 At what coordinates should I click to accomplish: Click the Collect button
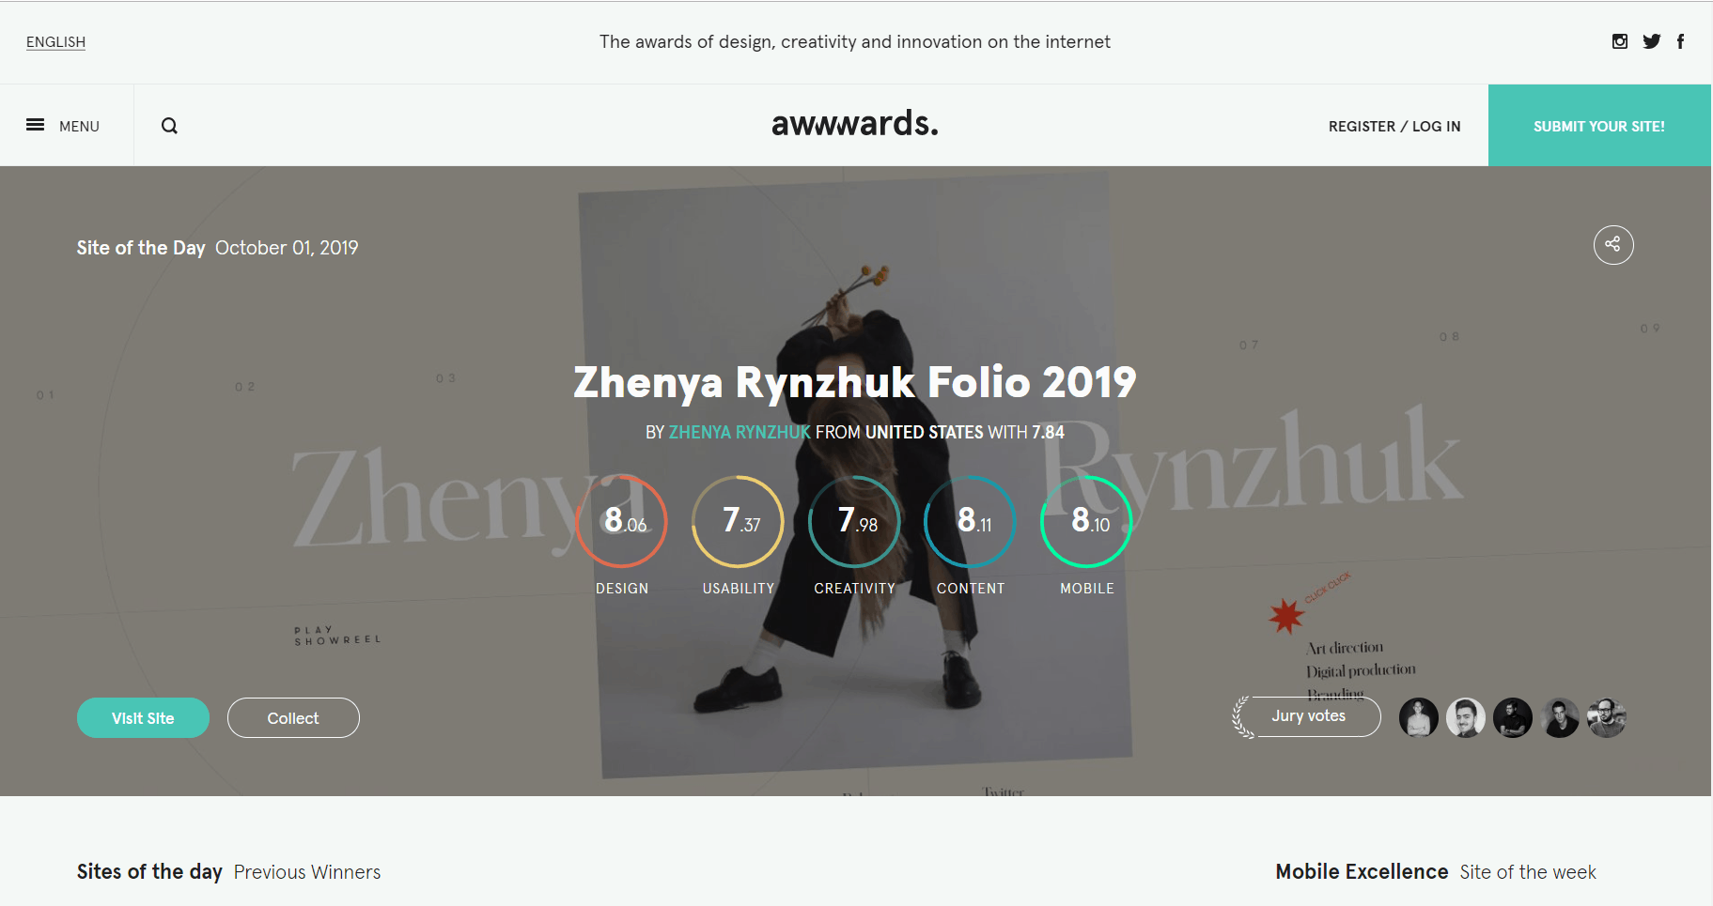(x=293, y=718)
